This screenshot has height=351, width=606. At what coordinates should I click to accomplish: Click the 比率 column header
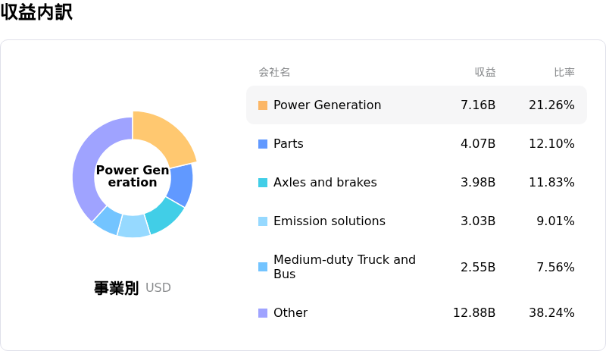564,73
